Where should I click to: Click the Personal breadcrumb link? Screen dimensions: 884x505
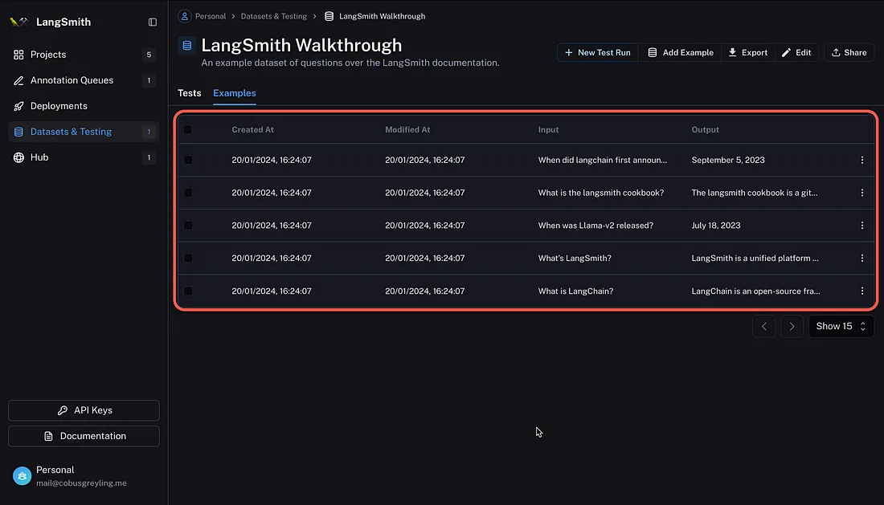point(211,16)
